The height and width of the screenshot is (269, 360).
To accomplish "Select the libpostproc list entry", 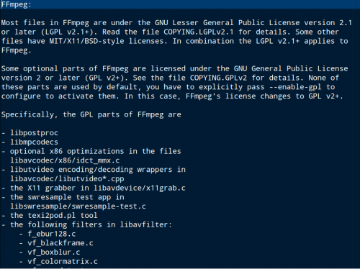I will tap(34, 133).
